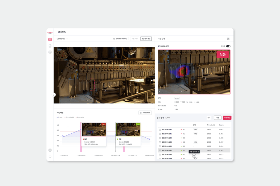The height and width of the screenshot is (186, 280).
Task: Click the filter icon in inspection results
Action: 209,118
